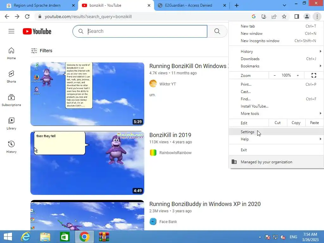Image resolution: width=324 pixels, height=243 pixels.
Task: Open Shorts in YouTube sidebar
Action: [x=11, y=77]
